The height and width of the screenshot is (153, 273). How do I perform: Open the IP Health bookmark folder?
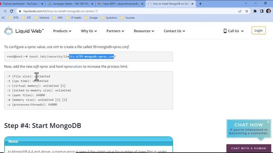(x=74, y=18)
